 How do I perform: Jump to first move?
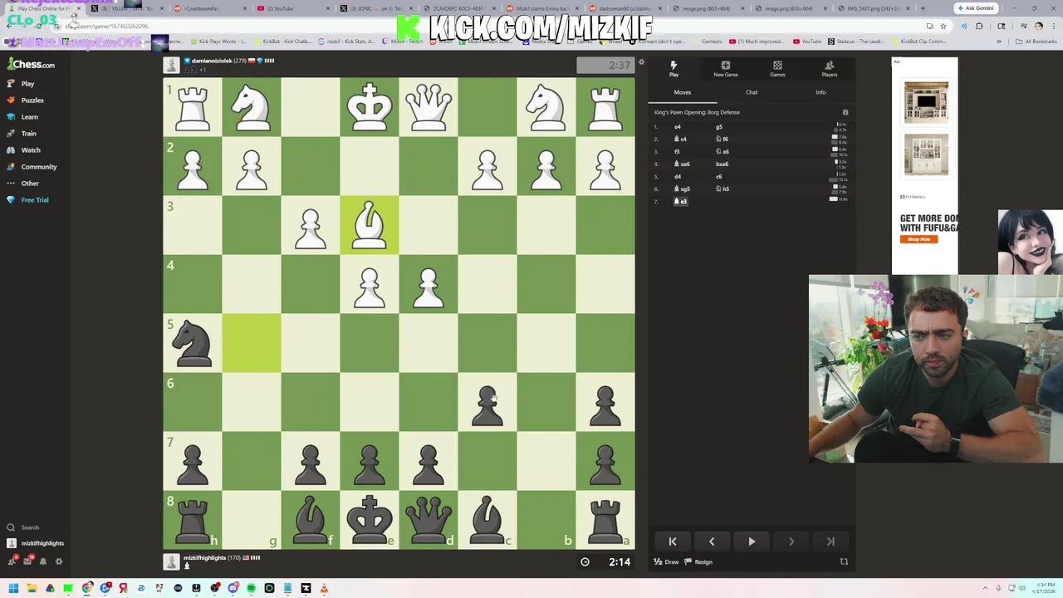point(673,542)
